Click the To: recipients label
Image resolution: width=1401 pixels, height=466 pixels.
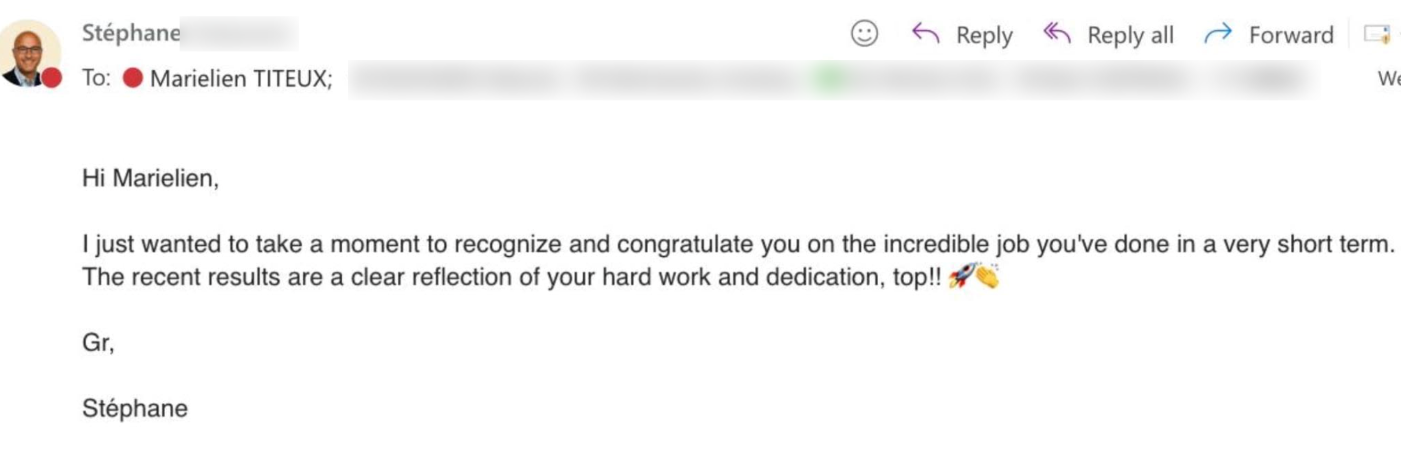96,78
